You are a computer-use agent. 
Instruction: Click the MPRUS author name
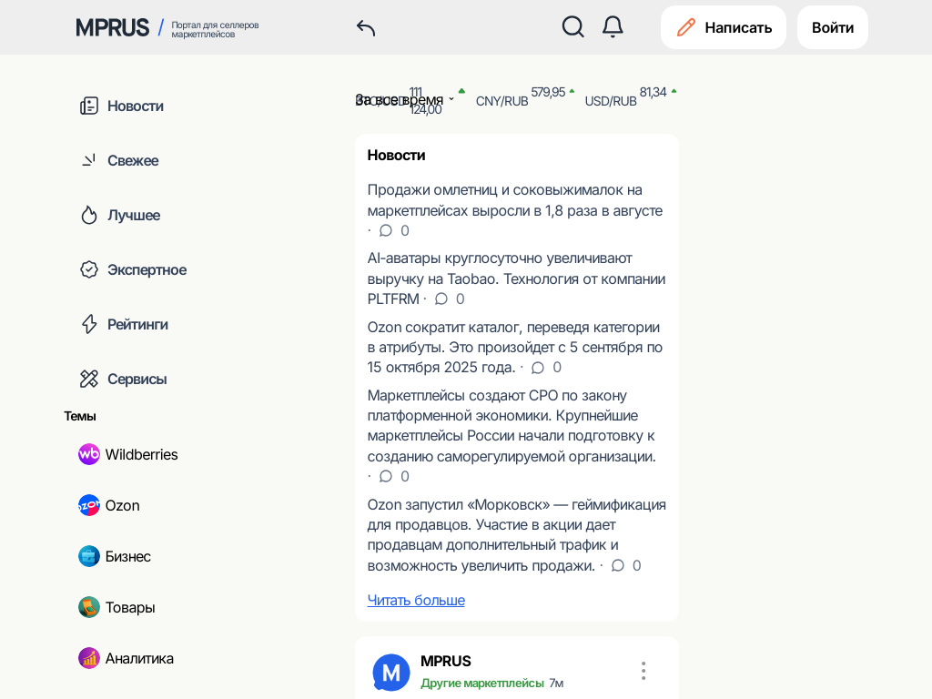[x=446, y=661]
